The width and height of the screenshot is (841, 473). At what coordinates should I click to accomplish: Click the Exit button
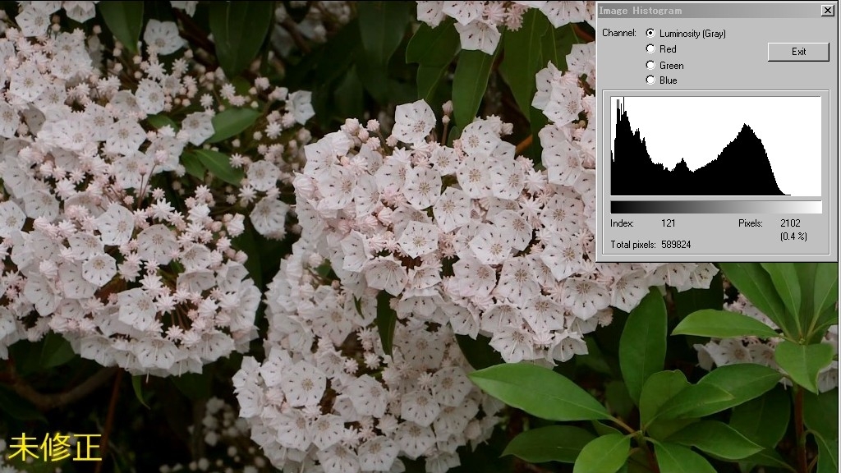coord(798,52)
